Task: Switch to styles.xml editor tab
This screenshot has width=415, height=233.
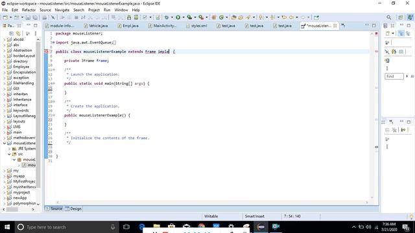Action: (x=196, y=26)
